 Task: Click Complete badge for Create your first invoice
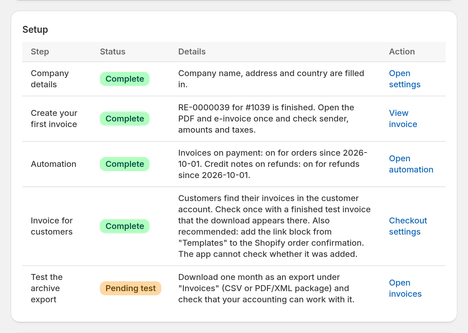125,119
